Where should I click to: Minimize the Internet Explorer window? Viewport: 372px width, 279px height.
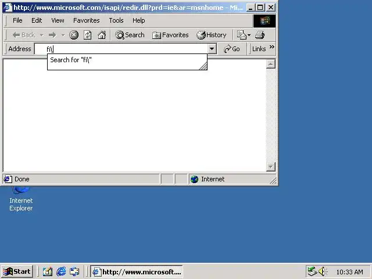[251, 8]
